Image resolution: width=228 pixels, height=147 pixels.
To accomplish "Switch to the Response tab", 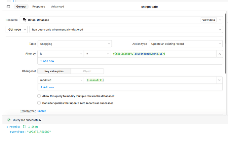I will (39, 7).
